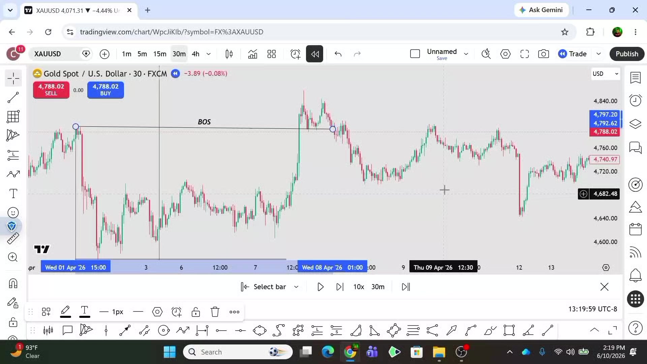The image size is (647, 364).
Task: Click the 4,788.02 BUY button
Action: click(105, 90)
